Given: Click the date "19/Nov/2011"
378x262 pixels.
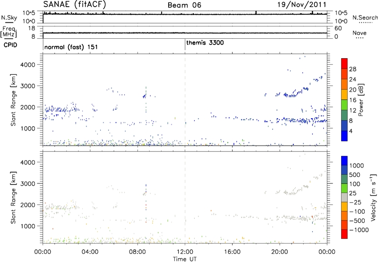Looking at the screenshot, I should point(302,5).
